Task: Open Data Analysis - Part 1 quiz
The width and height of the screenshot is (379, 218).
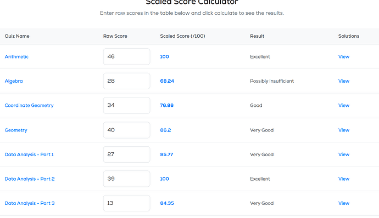Action: (29, 154)
